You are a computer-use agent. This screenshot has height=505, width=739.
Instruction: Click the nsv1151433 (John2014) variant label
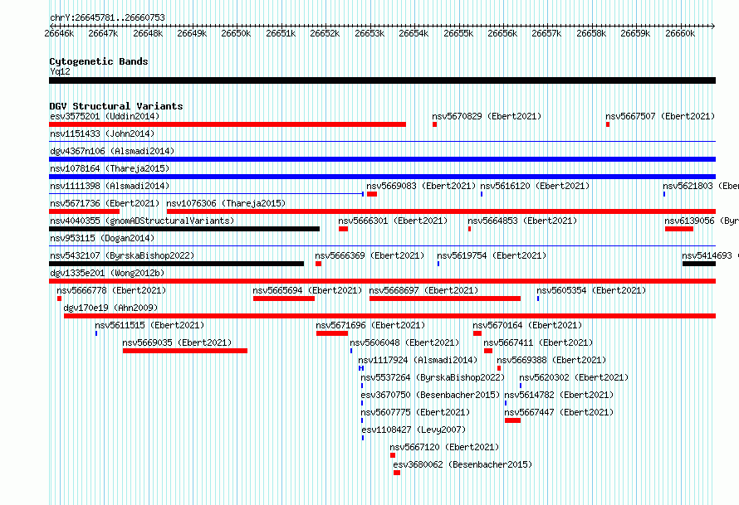(x=102, y=134)
